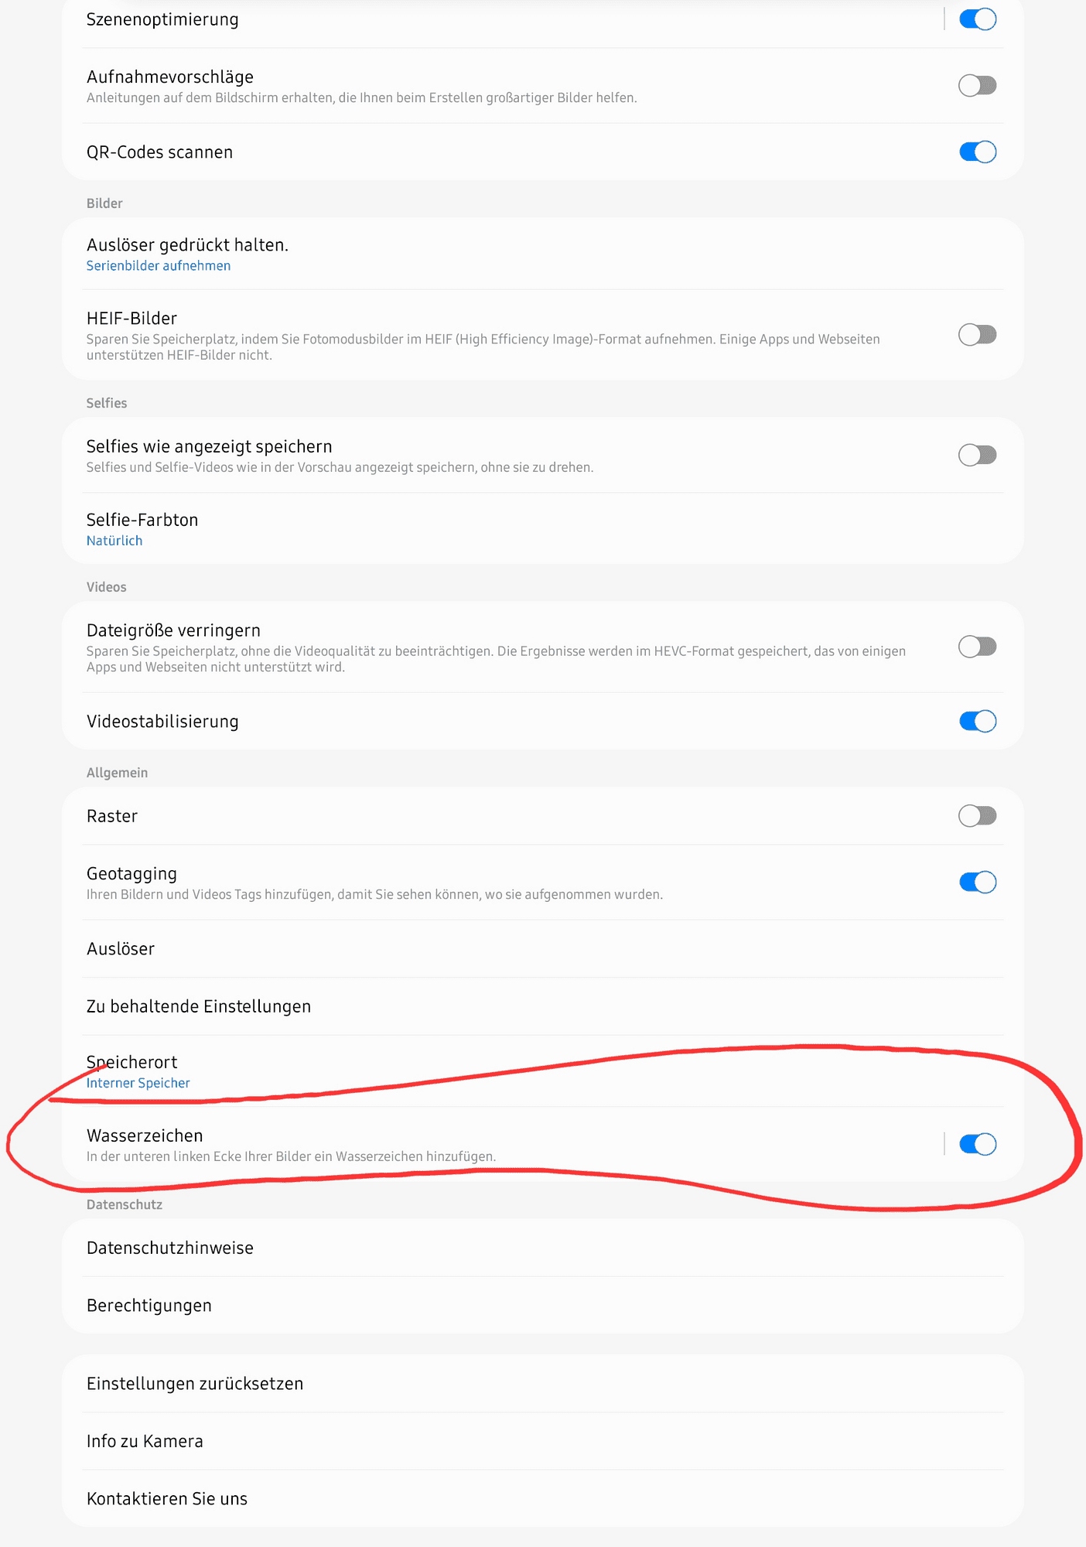This screenshot has height=1547, width=1086.
Task: Disable the QR-Codes scannen switch
Action: point(977,152)
